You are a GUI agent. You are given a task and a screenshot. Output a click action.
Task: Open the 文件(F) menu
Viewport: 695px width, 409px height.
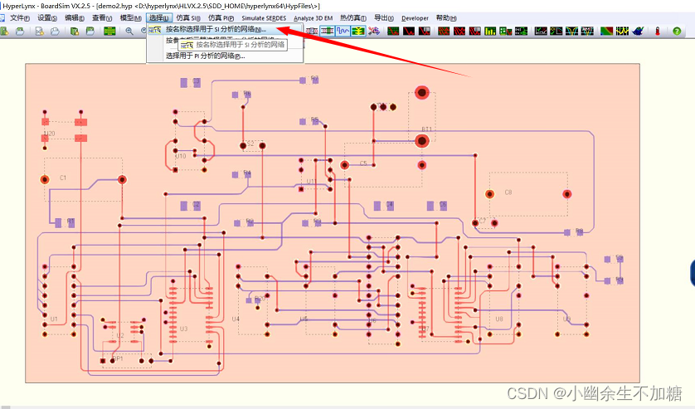[x=20, y=17]
